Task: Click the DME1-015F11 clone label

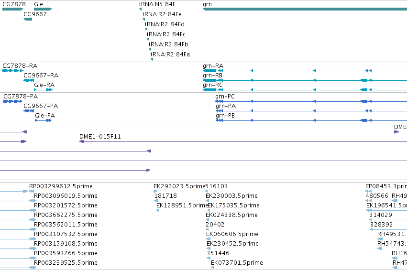Action: [x=100, y=137]
